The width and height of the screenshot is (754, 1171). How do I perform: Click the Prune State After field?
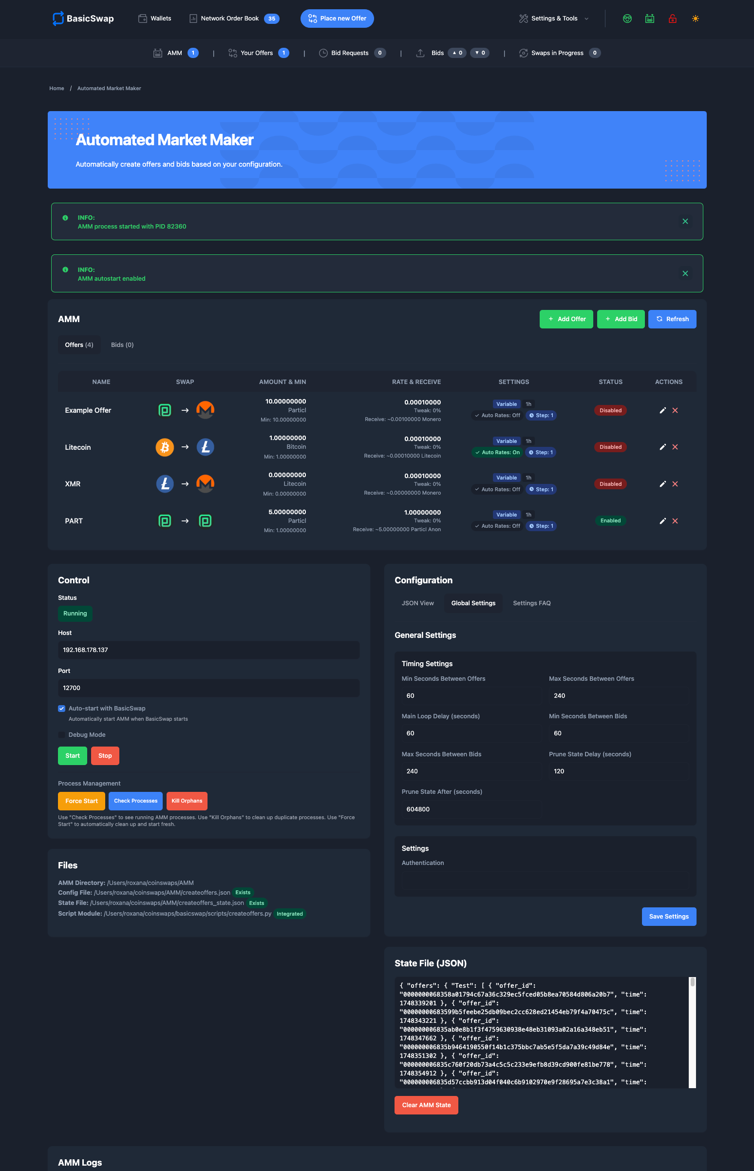pos(471,809)
